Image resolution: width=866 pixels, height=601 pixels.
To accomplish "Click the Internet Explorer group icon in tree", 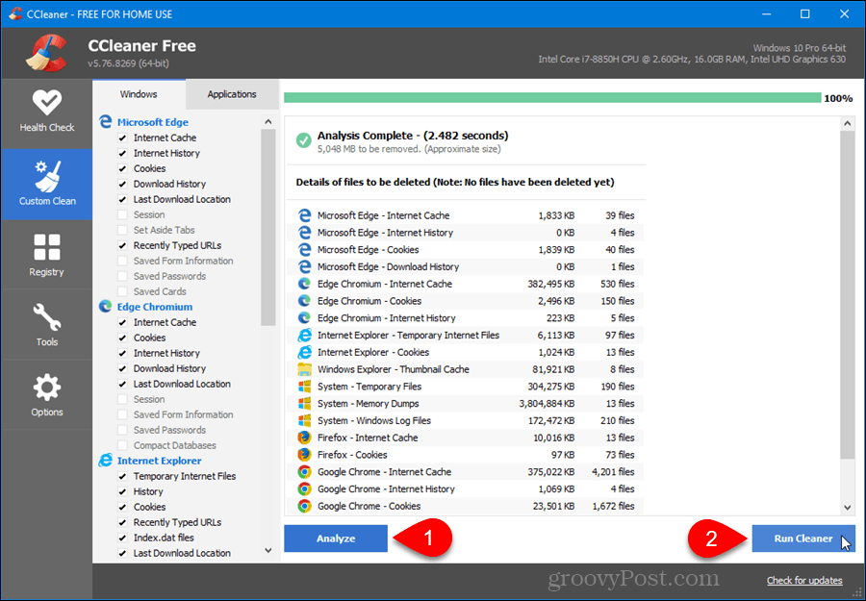I will 106,461.
